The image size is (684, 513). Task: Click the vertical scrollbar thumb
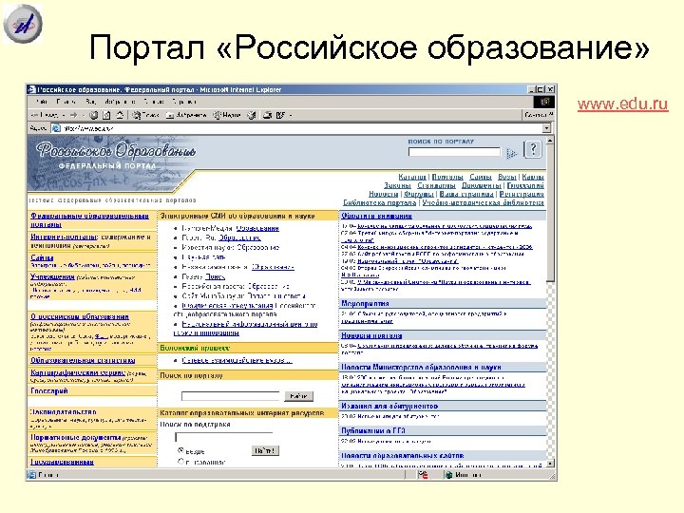click(x=550, y=213)
